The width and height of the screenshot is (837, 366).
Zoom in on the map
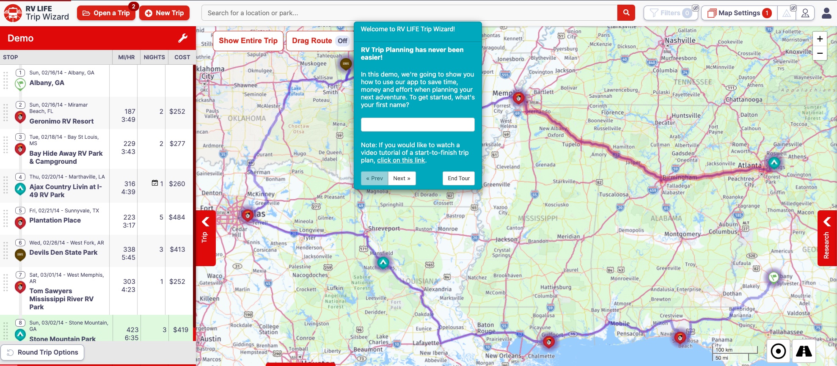820,39
